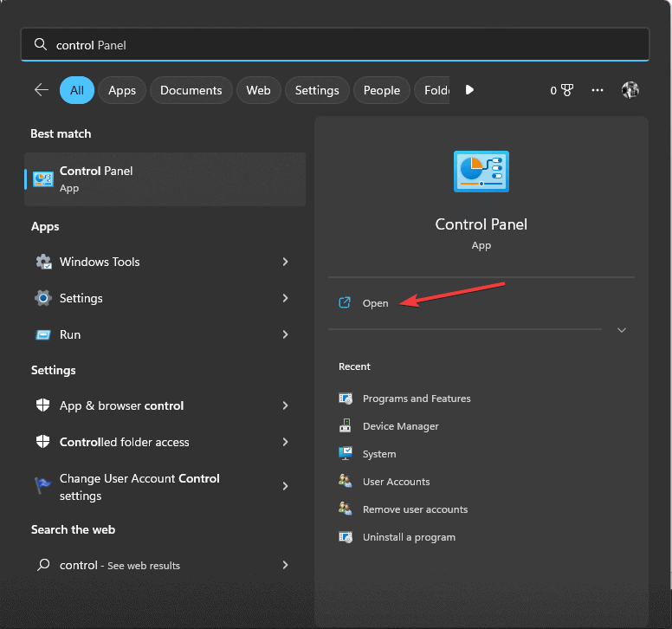The width and height of the screenshot is (672, 629).
Task: Open Device Manager from the recent list
Action: [x=400, y=426]
